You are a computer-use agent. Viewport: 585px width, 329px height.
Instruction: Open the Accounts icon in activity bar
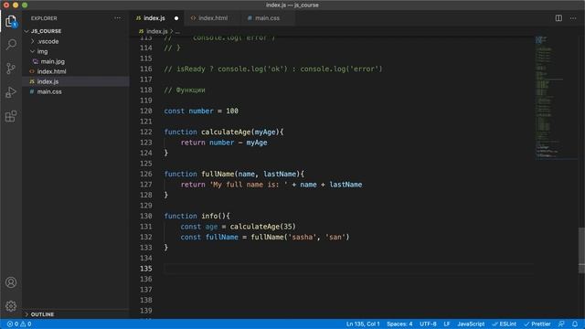pos(11,282)
